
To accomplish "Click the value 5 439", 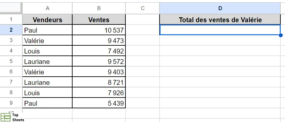I will click(x=99, y=103).
